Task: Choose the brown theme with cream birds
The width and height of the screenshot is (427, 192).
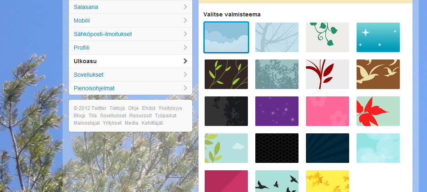Action: click(378, 74)
